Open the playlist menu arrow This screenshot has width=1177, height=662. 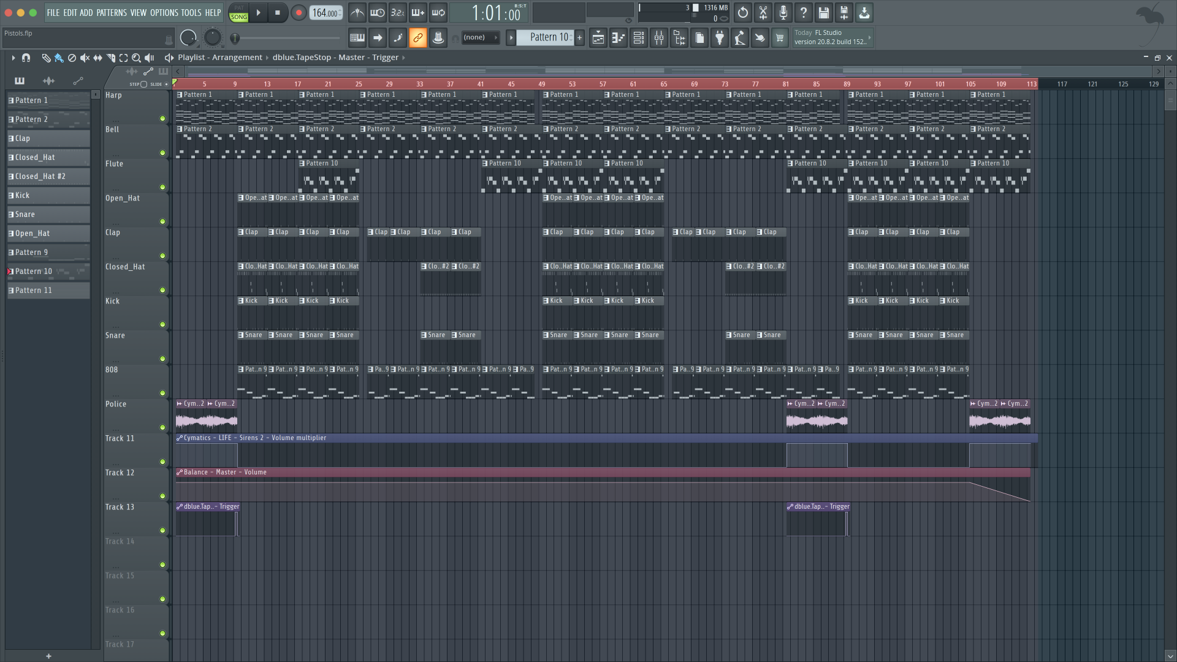pyautogui.click(x=13, y=58)
